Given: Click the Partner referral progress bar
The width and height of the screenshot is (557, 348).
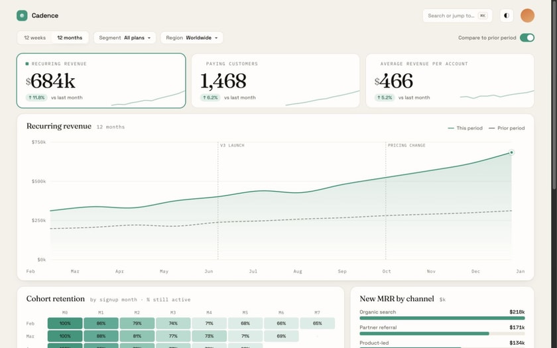Looking at the screenshot, I should pyautogui.click(x=442, y=334).
